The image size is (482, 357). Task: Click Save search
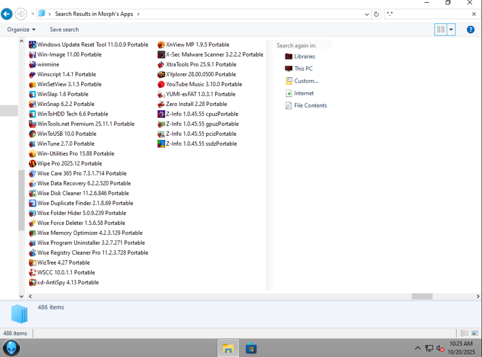tap(64, 30)
